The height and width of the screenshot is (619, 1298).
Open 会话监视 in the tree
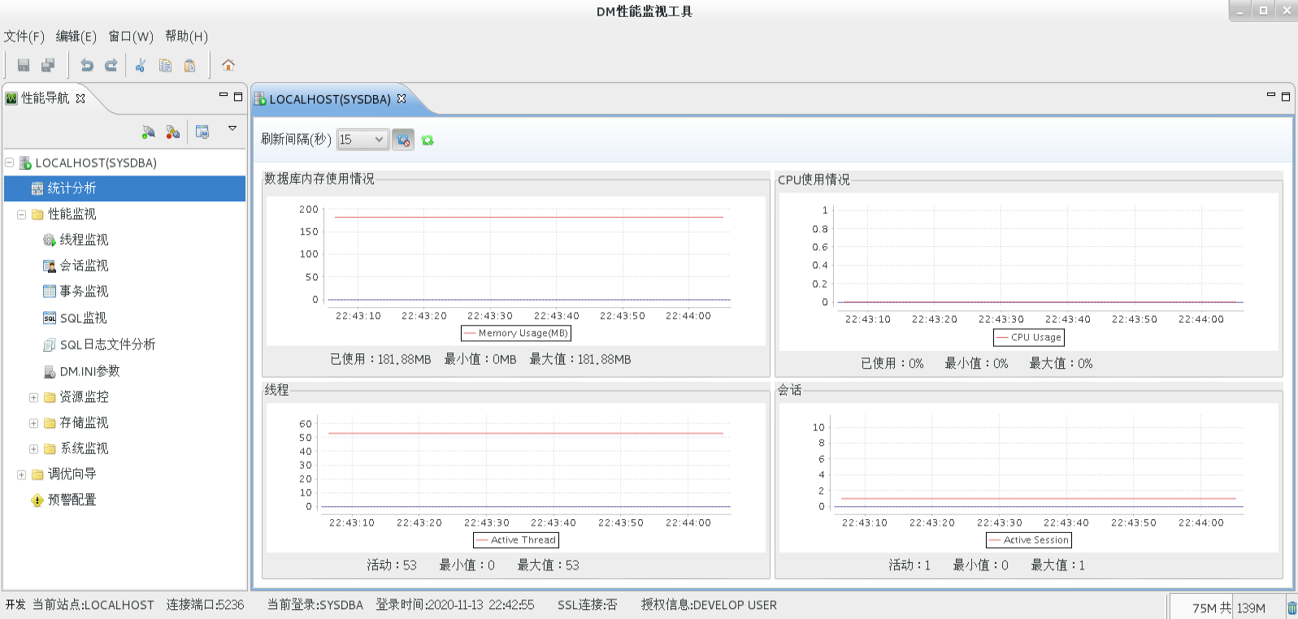click(x=84, y=266)
